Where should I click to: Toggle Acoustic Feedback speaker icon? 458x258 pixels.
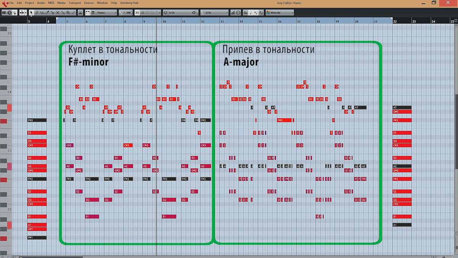point(15,13)
